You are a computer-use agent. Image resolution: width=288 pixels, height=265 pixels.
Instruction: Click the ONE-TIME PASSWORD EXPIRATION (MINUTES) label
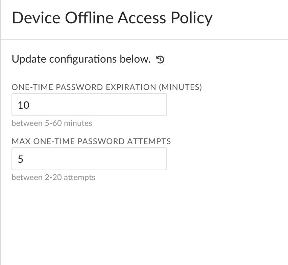point(106,87)
